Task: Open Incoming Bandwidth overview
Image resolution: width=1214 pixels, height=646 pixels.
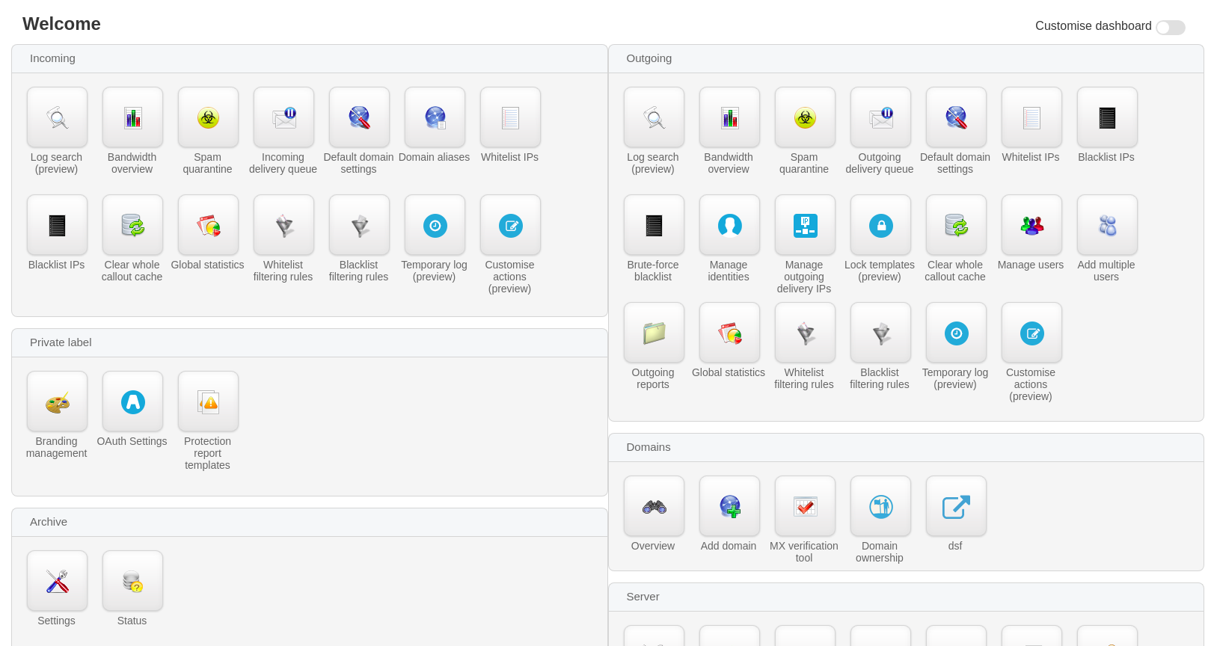Action: tap(132, 117)
